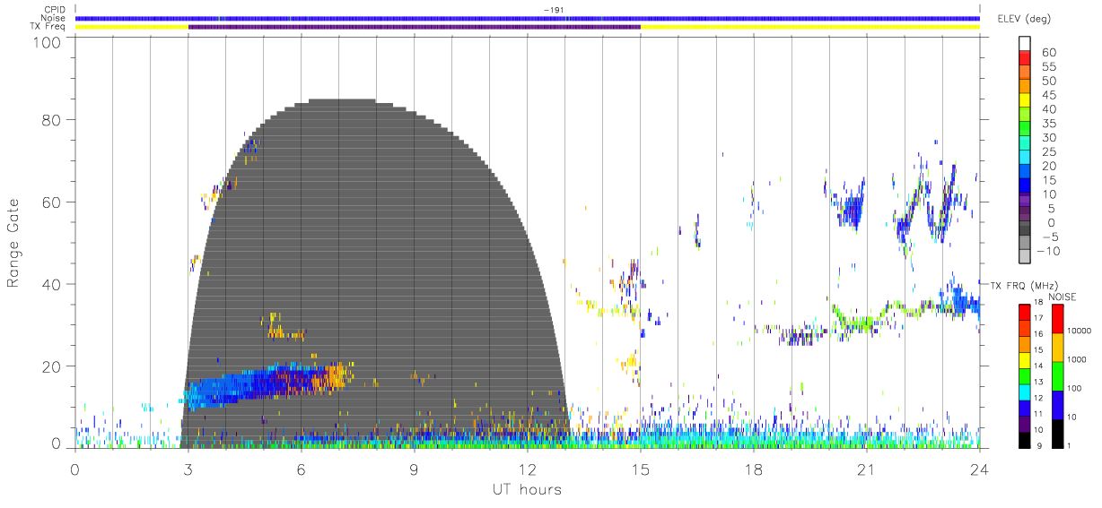Image resolution: width=1102 pixels, height=508 pixels.
Task: Click the TX Freq row label above the plot
Action: tap(49, 27)
